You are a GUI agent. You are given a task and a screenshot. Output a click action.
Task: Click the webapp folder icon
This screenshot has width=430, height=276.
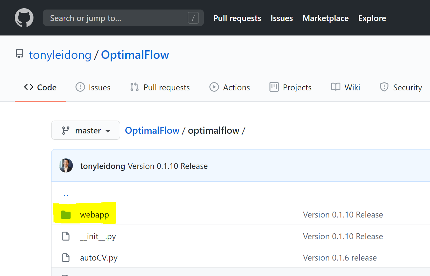(x=66, y=215)
